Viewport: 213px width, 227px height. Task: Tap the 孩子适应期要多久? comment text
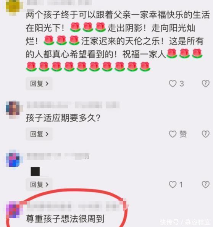63,118
